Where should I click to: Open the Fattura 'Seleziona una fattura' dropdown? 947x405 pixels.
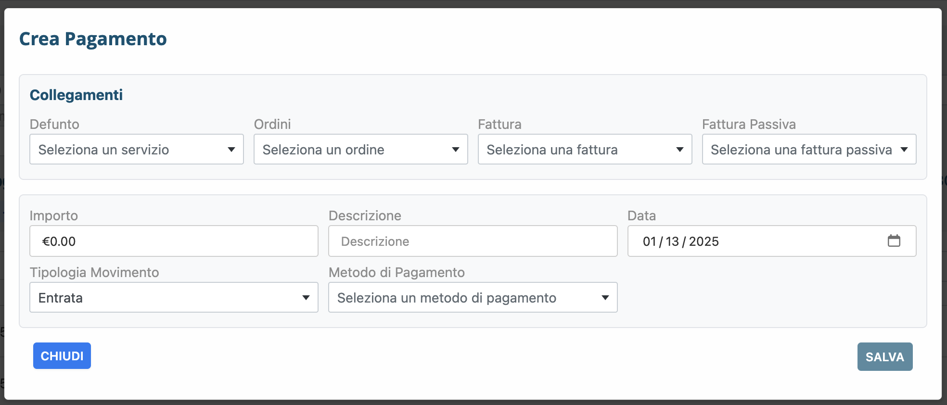tap(585, 150)
